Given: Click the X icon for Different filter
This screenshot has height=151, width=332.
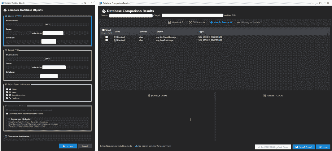Looking at the screenshot, I should point(190,23).
